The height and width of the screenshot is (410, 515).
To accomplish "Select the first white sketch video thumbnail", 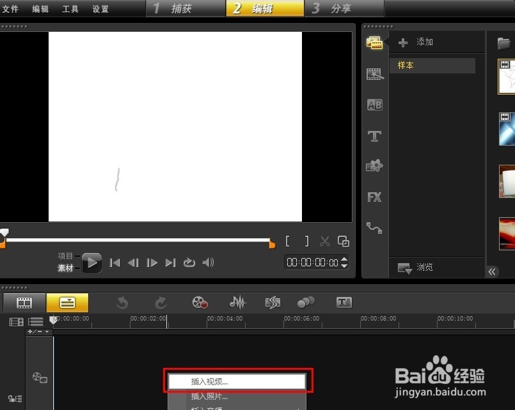I will pos(507,77).
